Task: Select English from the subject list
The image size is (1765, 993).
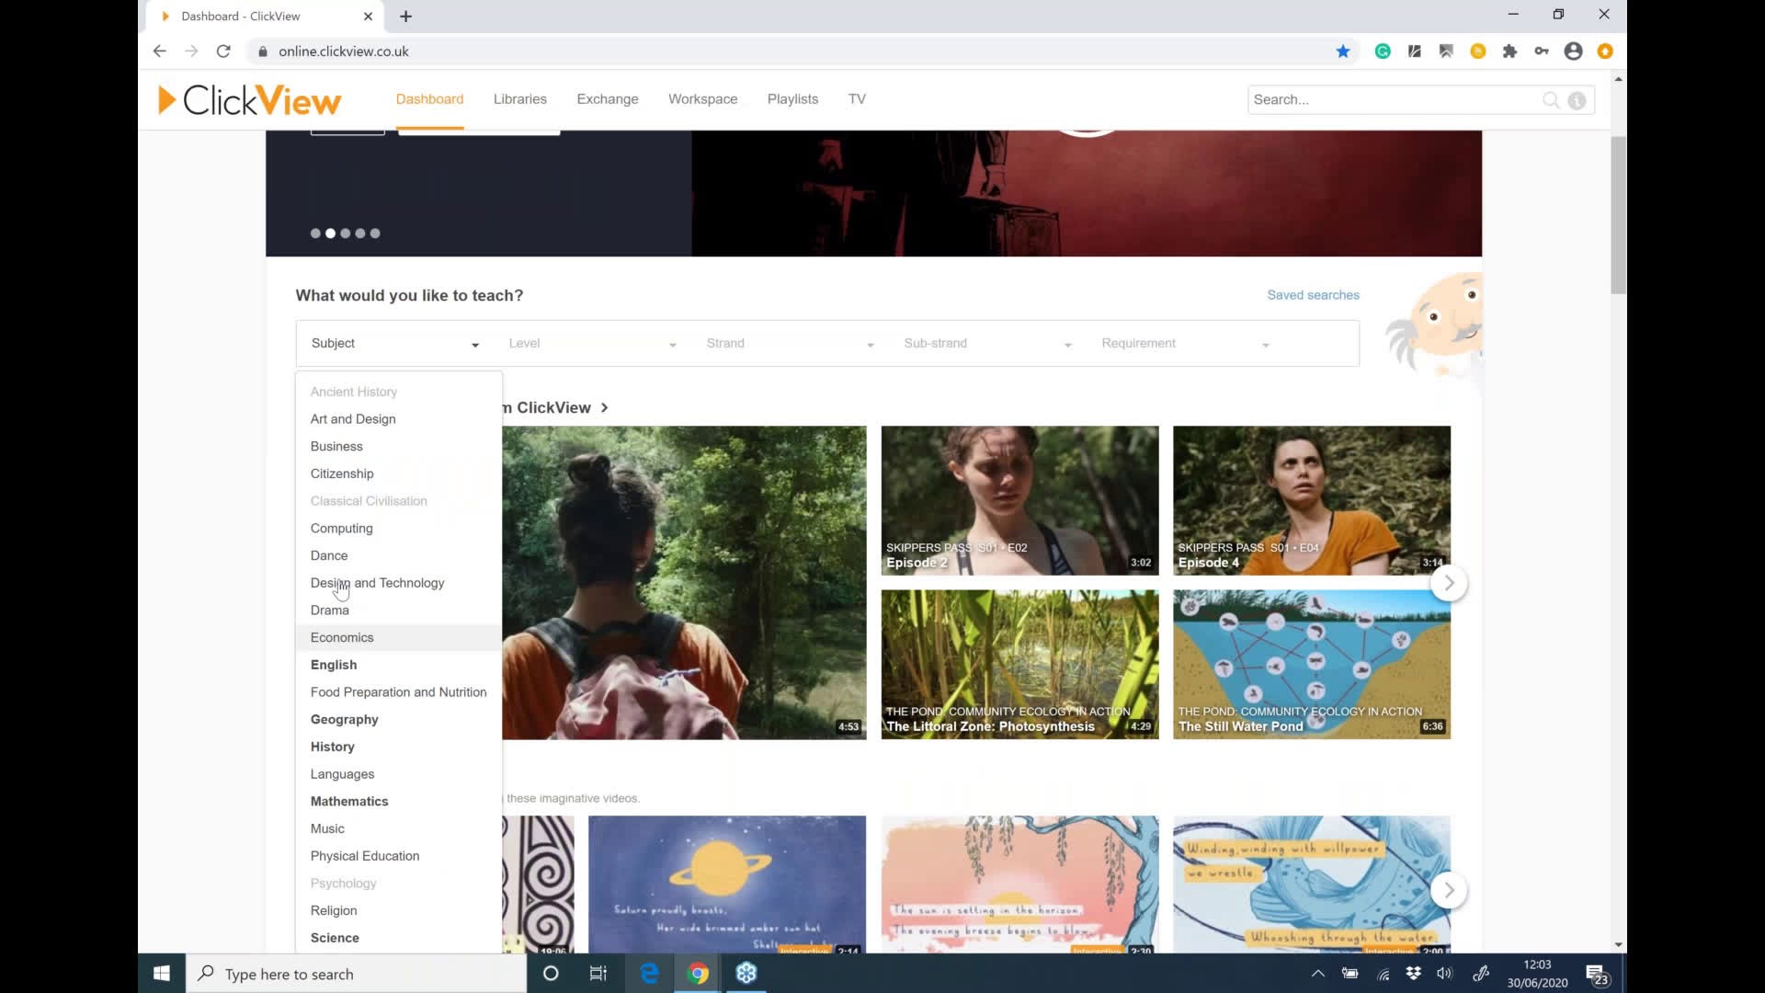Action: tap(334, 664)
